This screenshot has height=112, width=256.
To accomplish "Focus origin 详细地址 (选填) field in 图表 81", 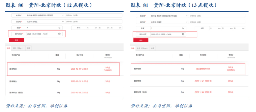I will 217,16.
